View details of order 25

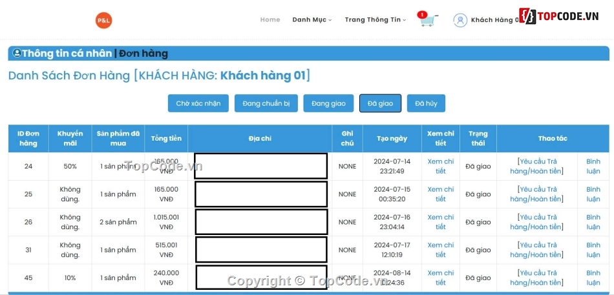click(x=441, y=194)
